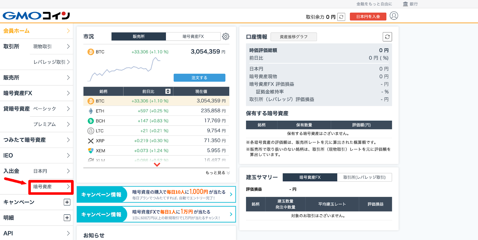Click the GMO Coin logo
This screenshot has width=478, height=240.
pos(36,16)
